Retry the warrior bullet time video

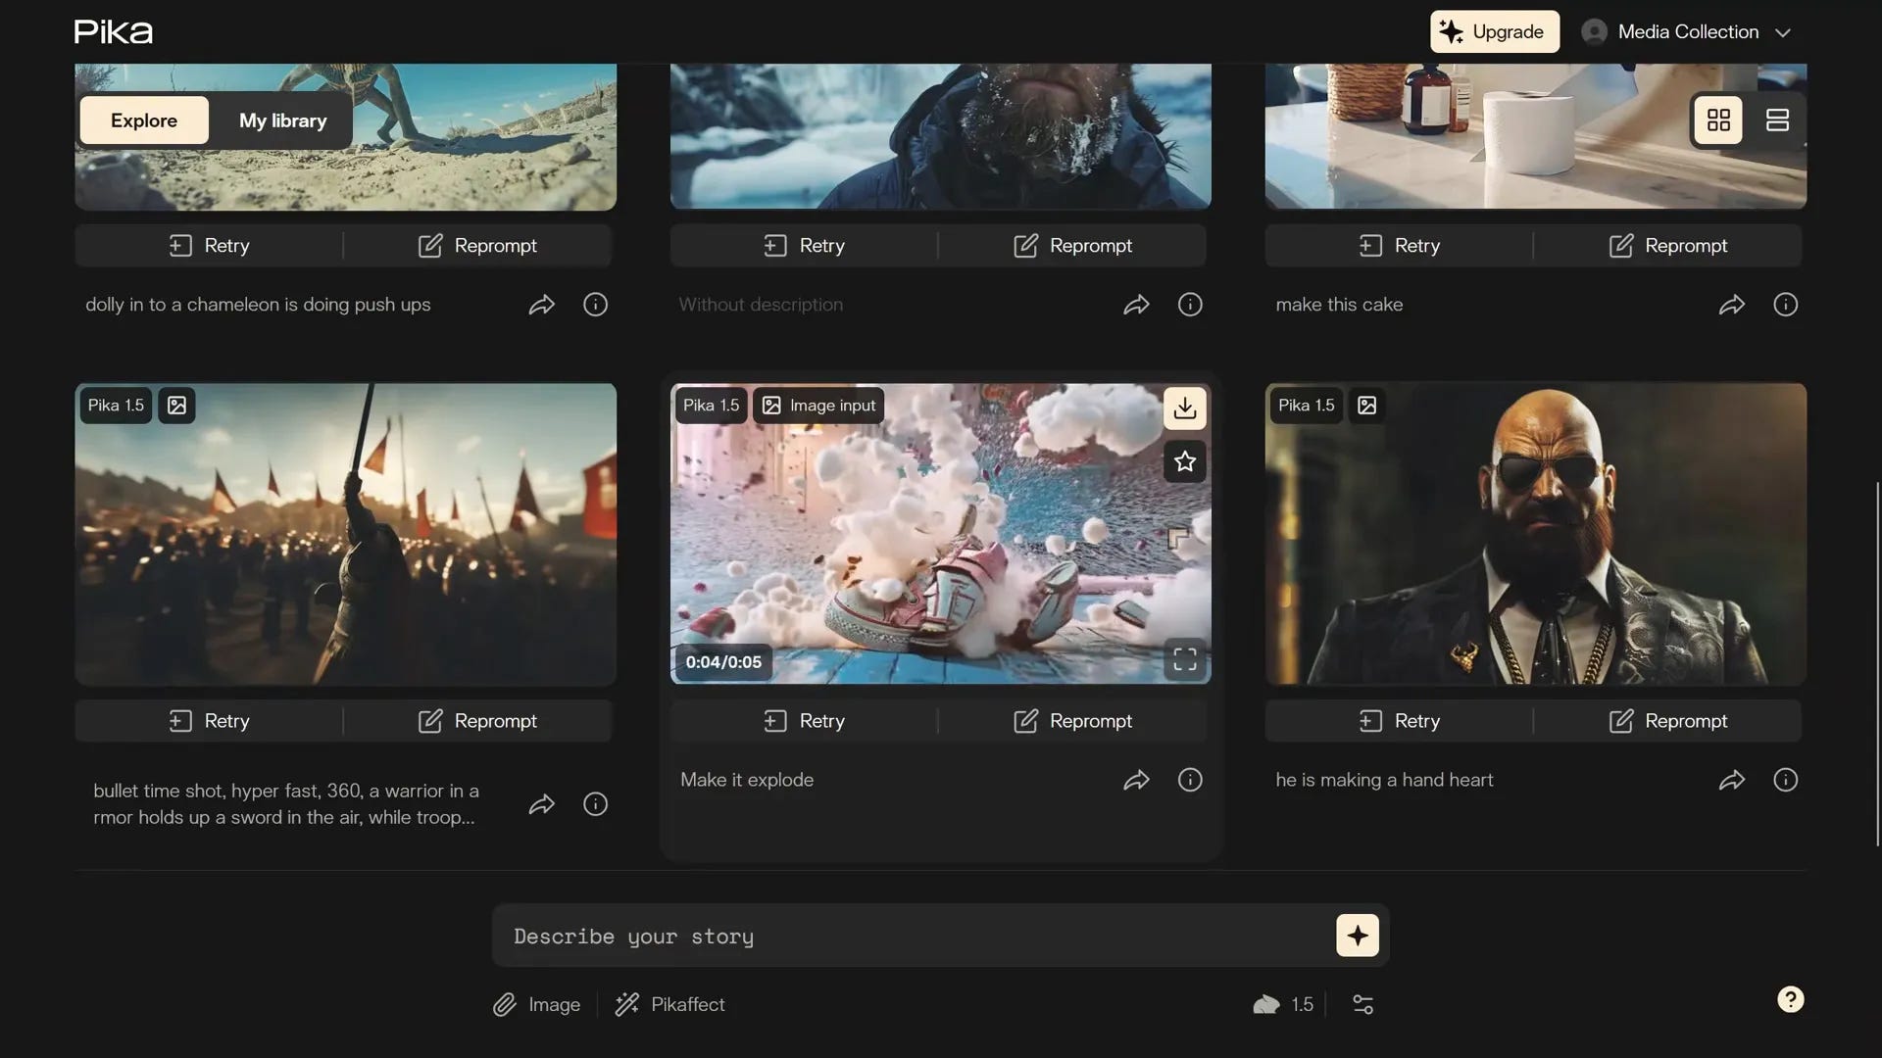point(208,720)
